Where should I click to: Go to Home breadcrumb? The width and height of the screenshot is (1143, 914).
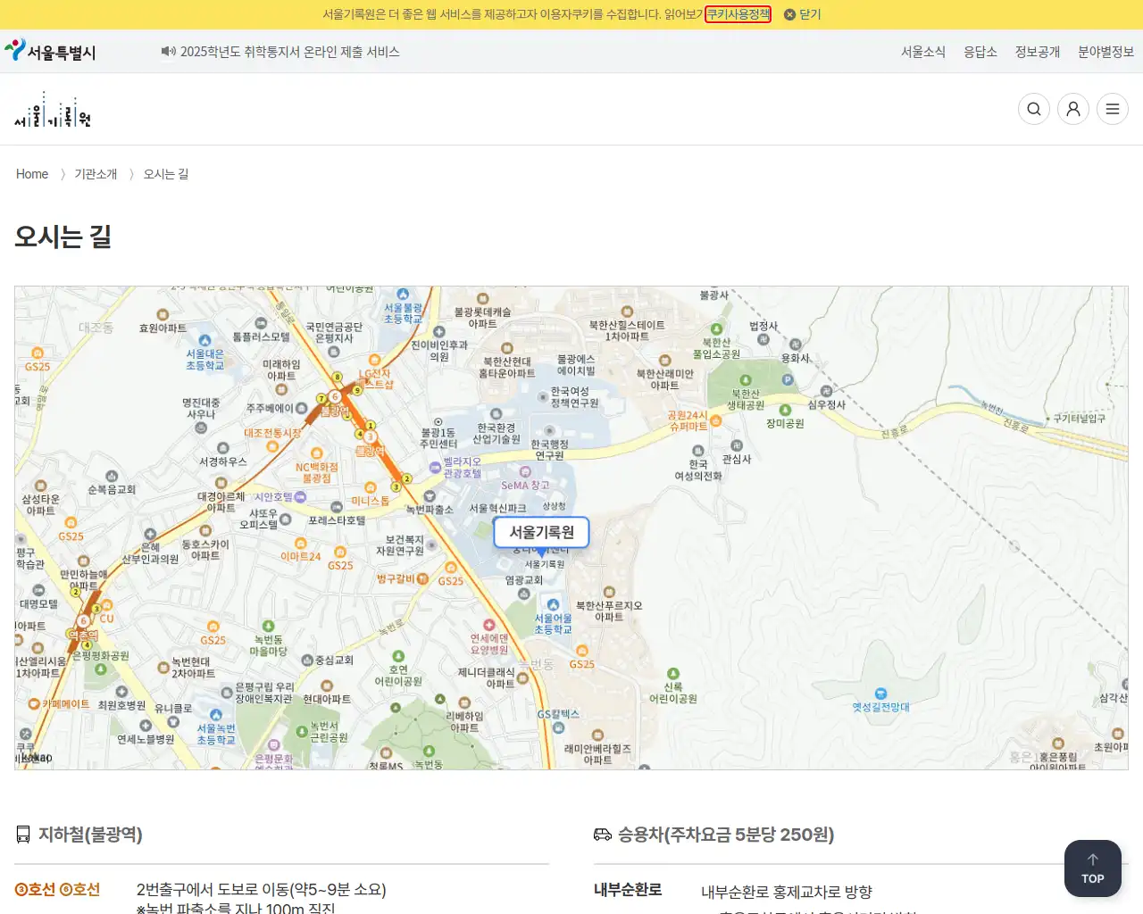point(32,174)
